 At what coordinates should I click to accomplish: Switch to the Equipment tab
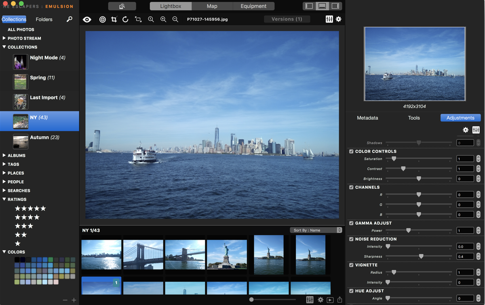pos(253,6)
